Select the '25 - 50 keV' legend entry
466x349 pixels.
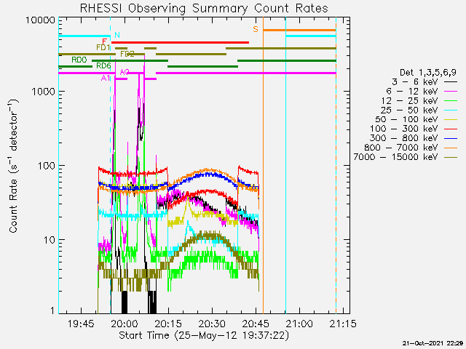pyautogui.click(x=419, y=110)
